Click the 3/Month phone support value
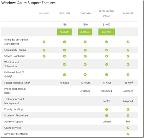The width and height of the screenshot is (144, 138). (85, 91)
